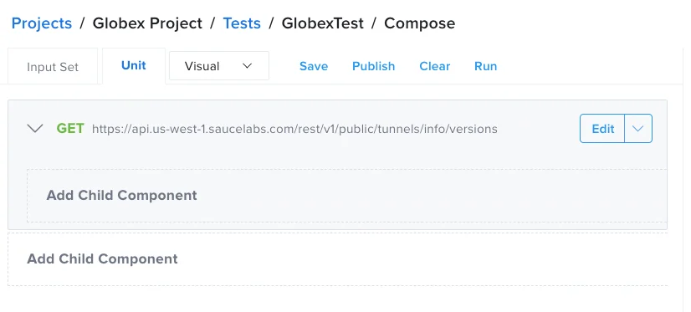The image size is (691, 312).
Task: Save the test
Action: (x=314, y=66)
